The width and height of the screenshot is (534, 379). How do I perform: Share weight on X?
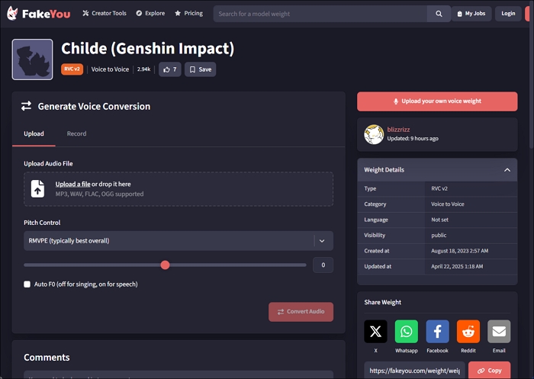point(375,331)
